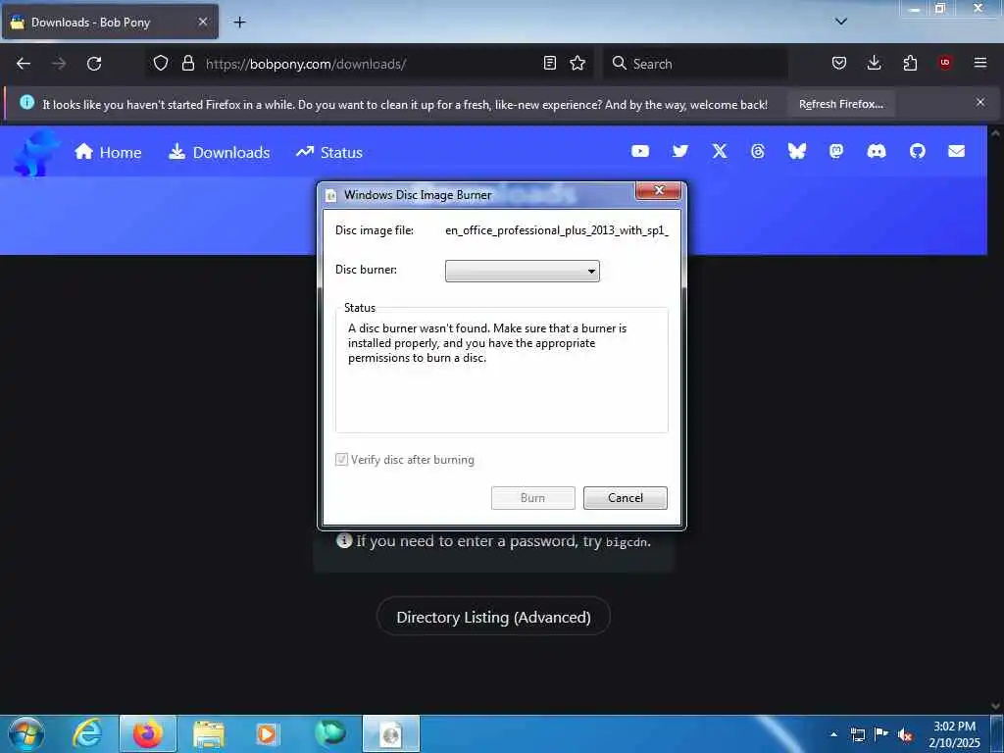Open the clock showing 3:02 PM
Screen dimensions: 1004x753
[954, 734]
